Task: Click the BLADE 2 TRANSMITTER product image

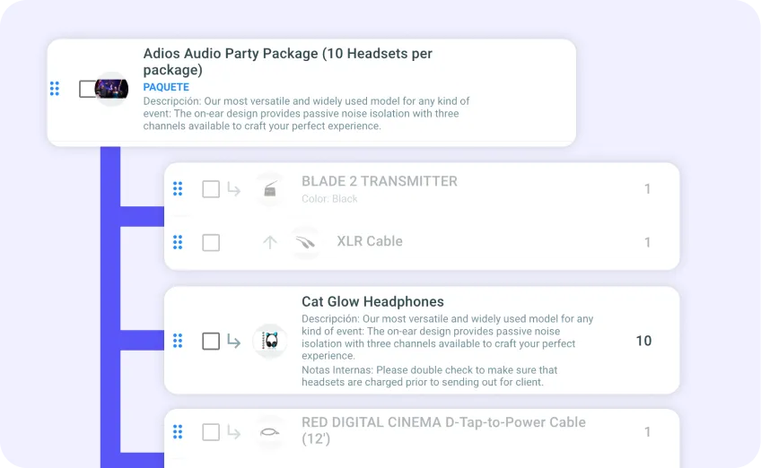Action: [270, 189]
